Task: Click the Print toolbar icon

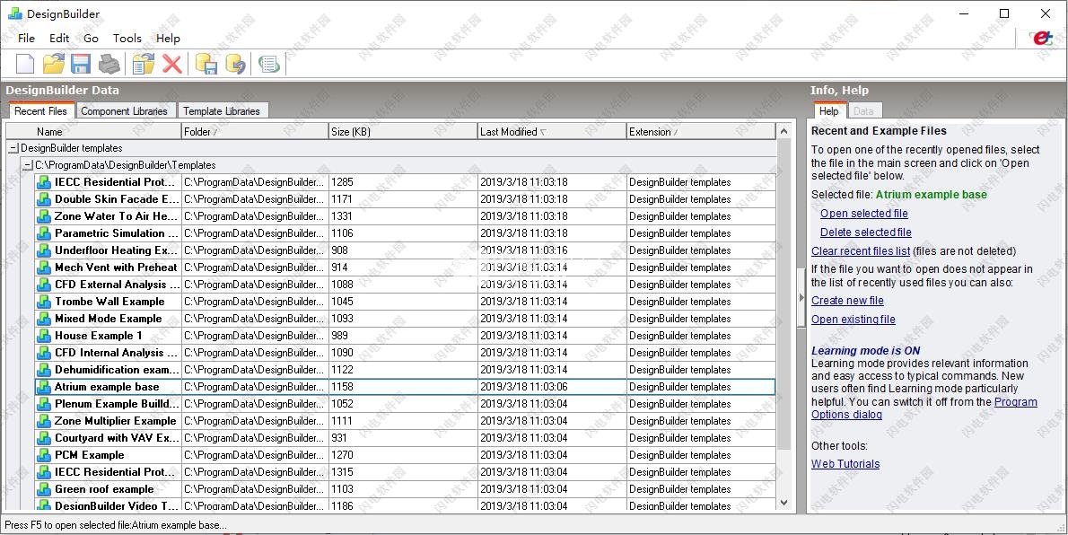Action: [109, 64]
